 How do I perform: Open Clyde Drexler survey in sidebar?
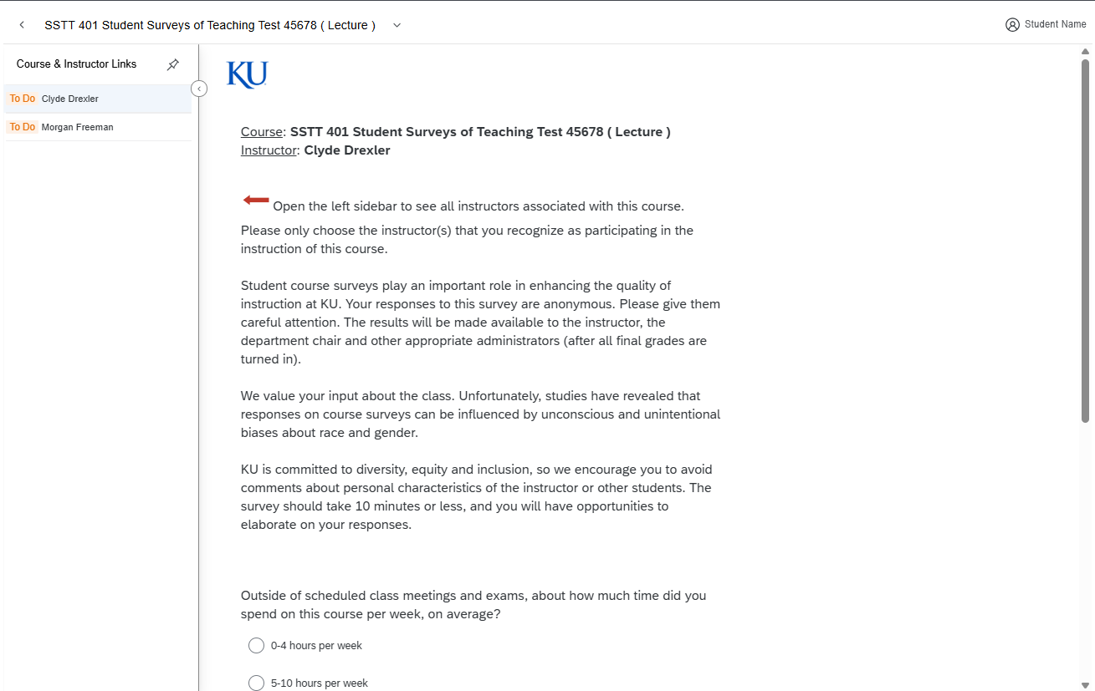(70, 99)
